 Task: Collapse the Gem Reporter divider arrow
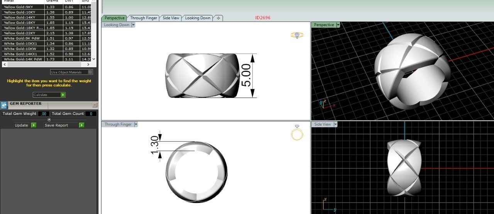click(x=49, y=119)
